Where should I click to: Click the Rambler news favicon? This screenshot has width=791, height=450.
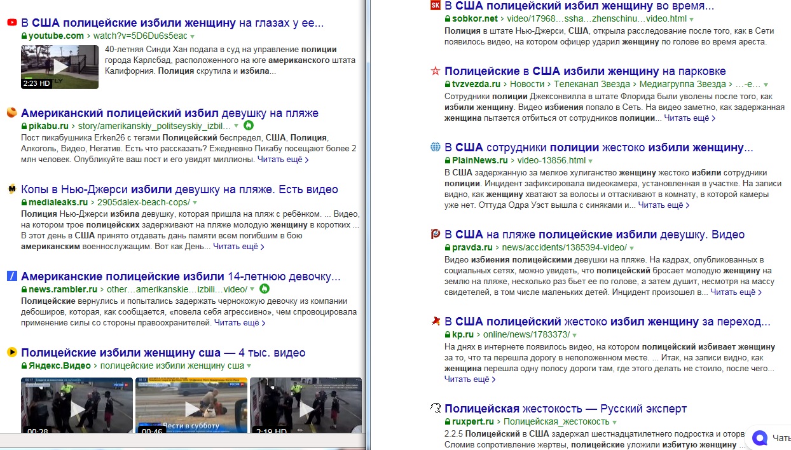[x=11, y=276]
